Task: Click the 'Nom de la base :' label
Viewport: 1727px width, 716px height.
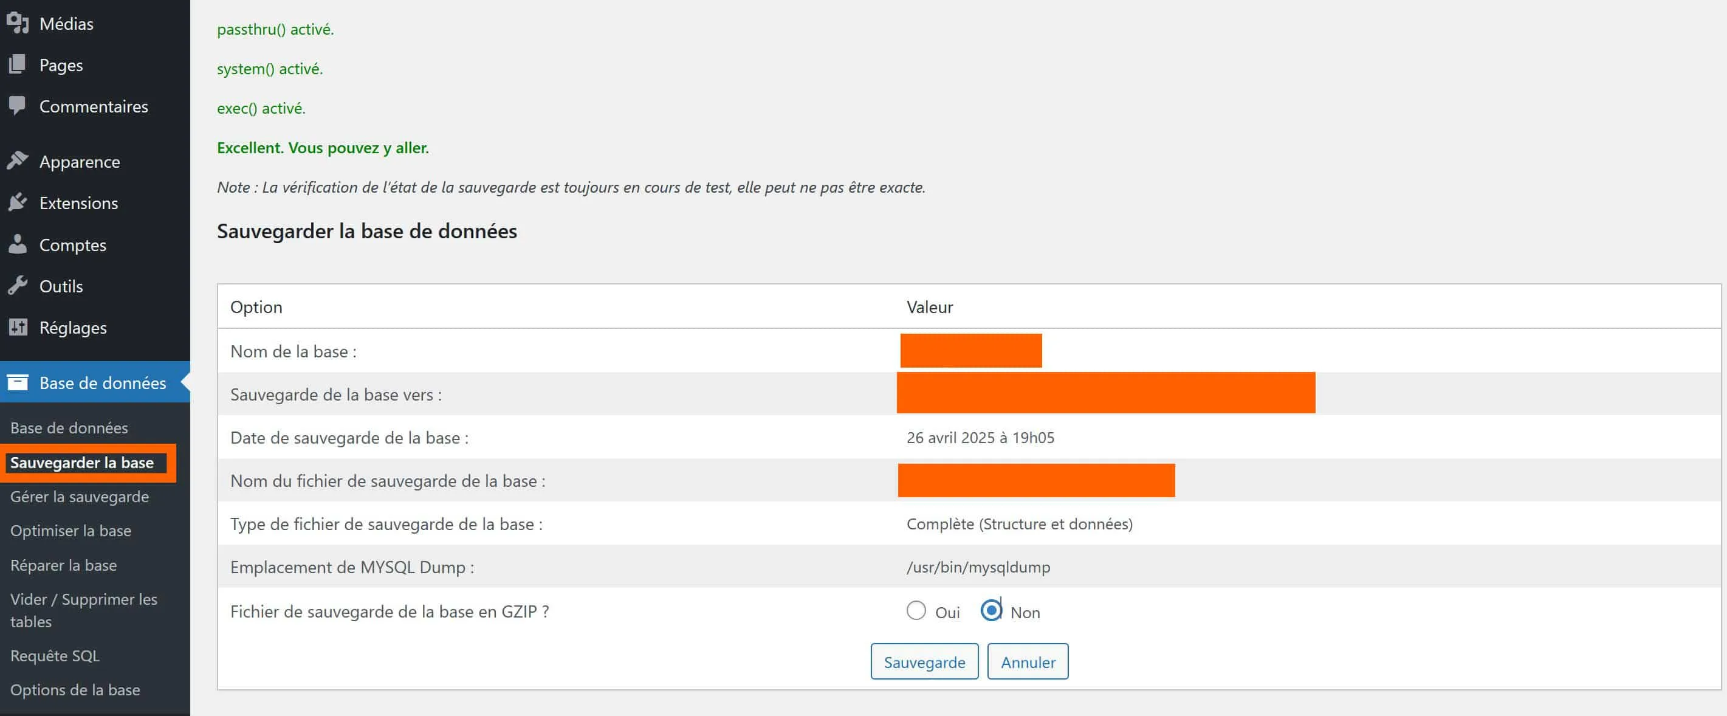Action: (293, 351)
